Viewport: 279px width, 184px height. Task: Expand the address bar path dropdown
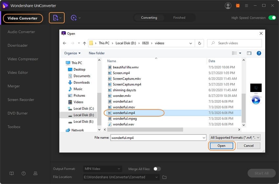point(191,43)
